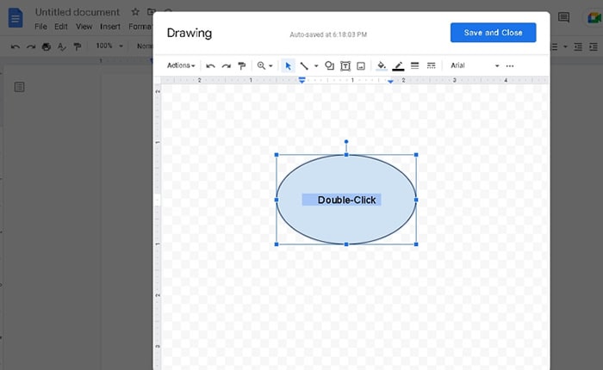Change the border dash style

tap(431, 65)
